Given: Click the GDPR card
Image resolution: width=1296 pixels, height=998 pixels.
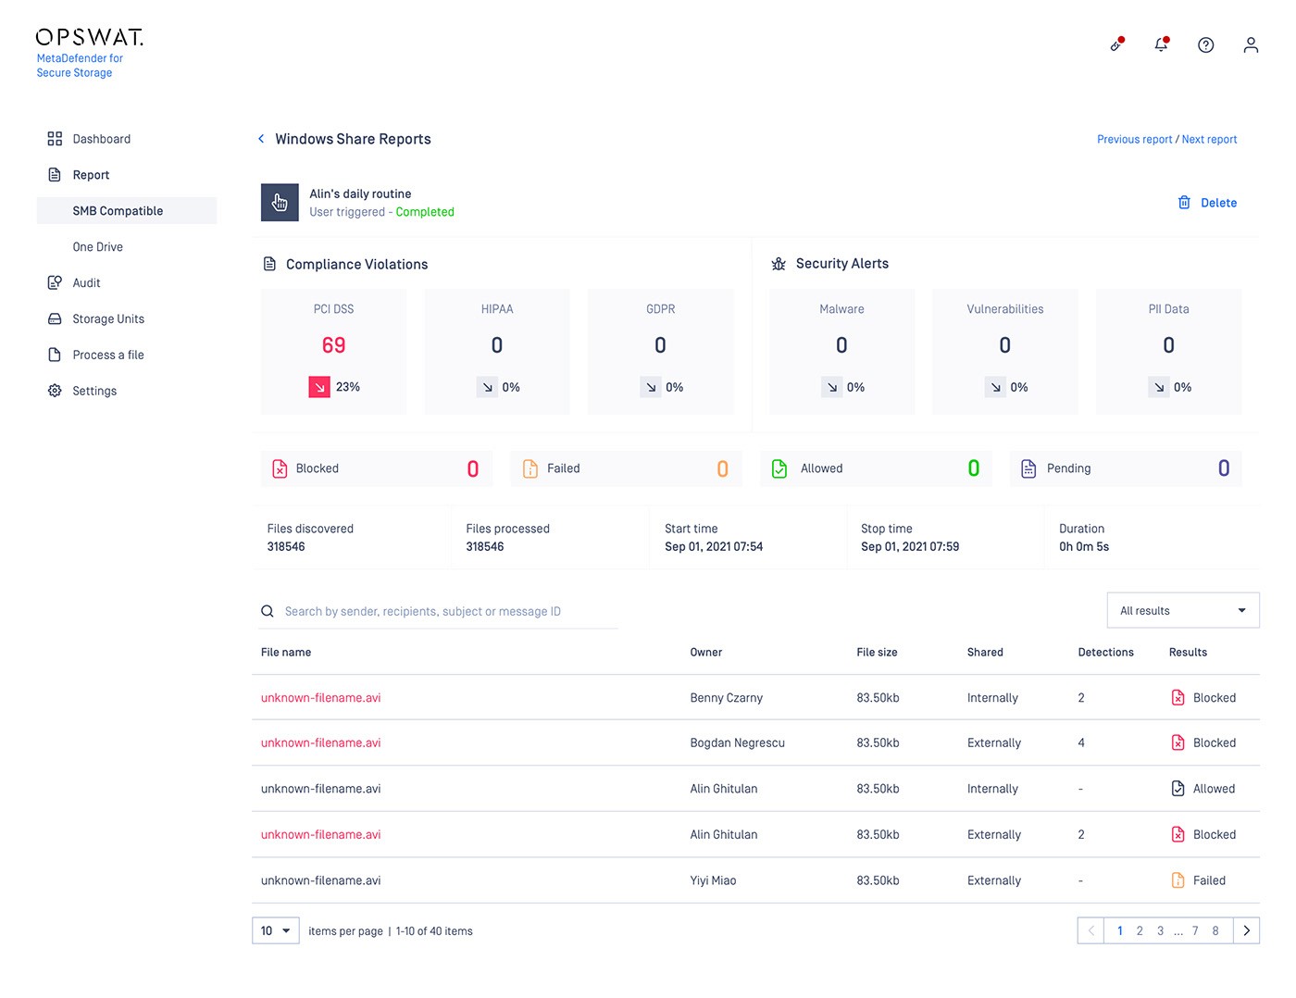Looking at the screenshot, I should coord(660,351).
